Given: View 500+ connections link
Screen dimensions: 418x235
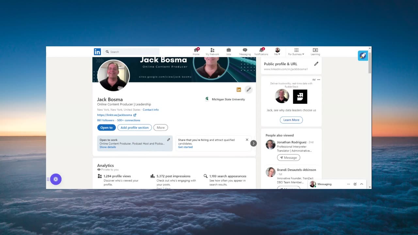Looking at the screenshot, I should [129, 120].
